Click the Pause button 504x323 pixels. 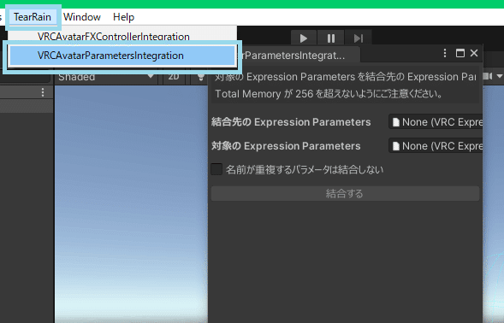click(331, 38)
